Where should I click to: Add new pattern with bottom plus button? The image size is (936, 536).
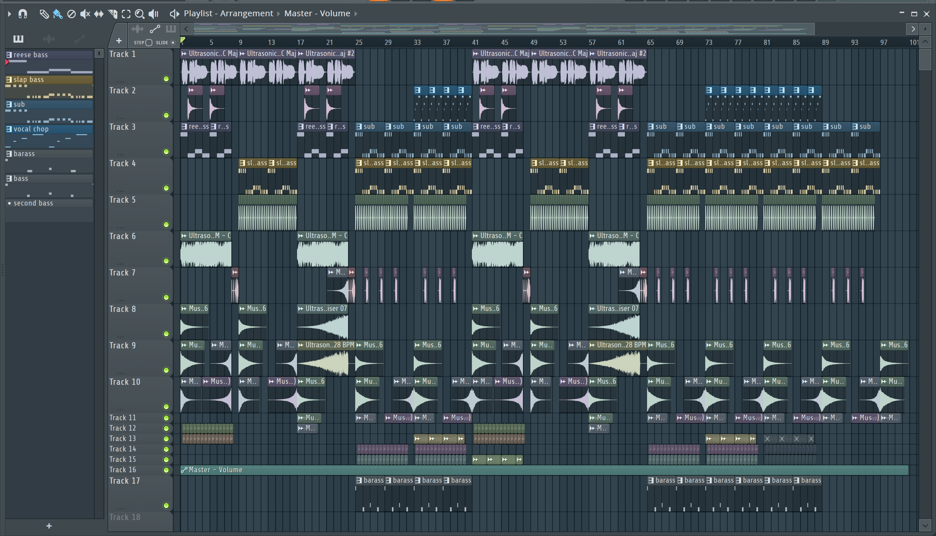pyautogui.click(x=49, y=526)
